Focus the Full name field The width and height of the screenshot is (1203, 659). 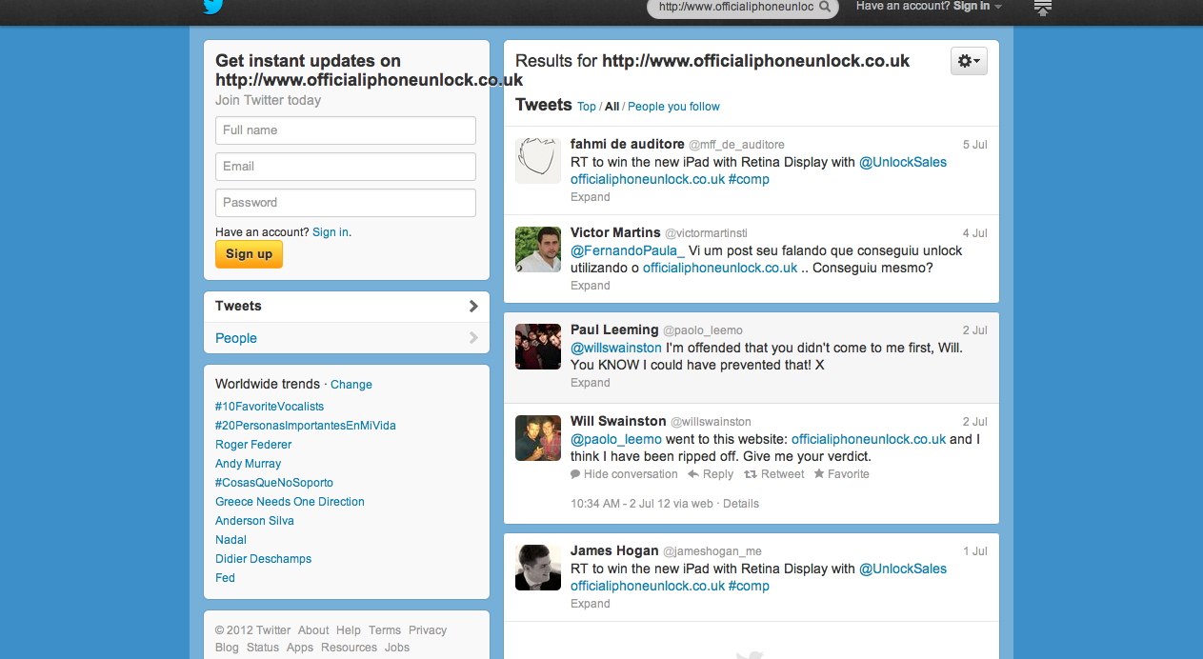pyautogui.click(x=346, y=130)
